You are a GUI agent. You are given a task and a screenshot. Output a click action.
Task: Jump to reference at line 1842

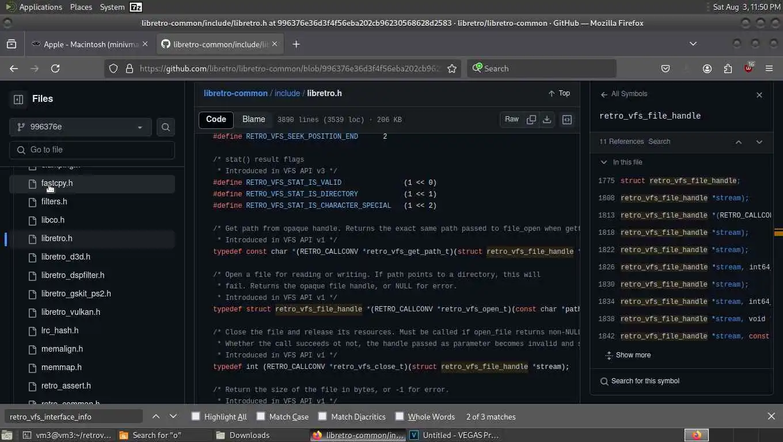(x=681, y=336)
